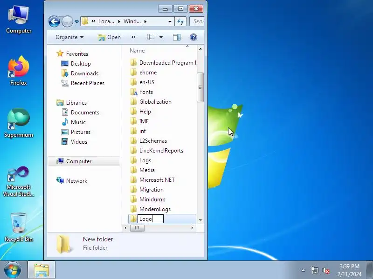373x279 pixels.
Task: Click the folder icon in address bar
Action: pos(85,21)
